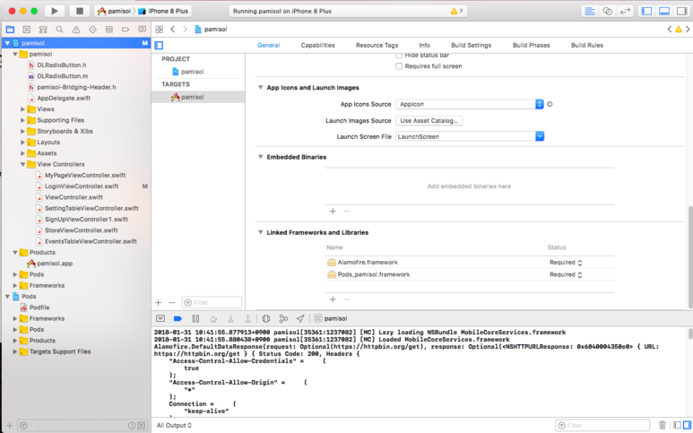The width and height of the screenshot is (693, 433).
Task: Go back in editor history
Action: pyautogui.click(x=173, y=30)
